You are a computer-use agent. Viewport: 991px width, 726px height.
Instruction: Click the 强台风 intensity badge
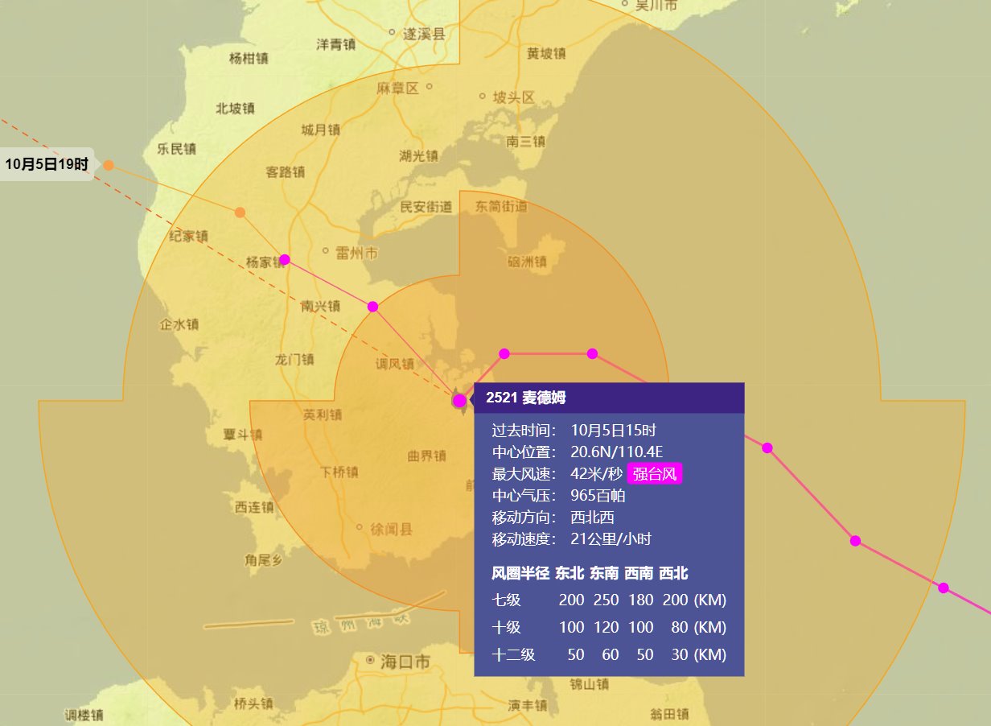point(654,474)
